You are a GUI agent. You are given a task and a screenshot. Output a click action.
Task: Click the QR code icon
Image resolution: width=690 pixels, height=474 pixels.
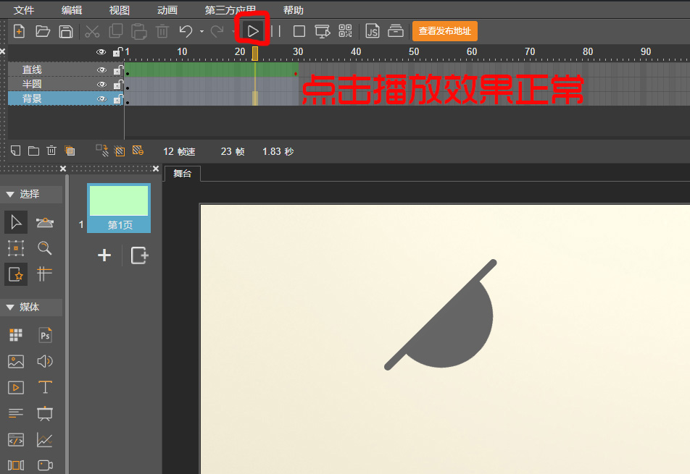pos(346,30)
